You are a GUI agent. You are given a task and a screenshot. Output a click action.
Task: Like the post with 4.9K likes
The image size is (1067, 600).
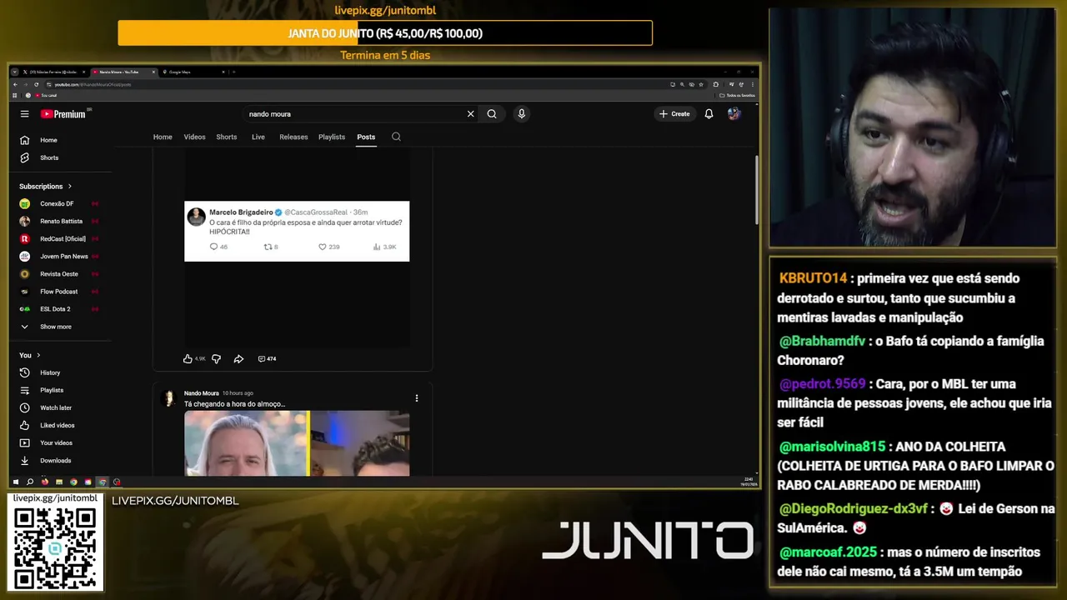[188, 359]
